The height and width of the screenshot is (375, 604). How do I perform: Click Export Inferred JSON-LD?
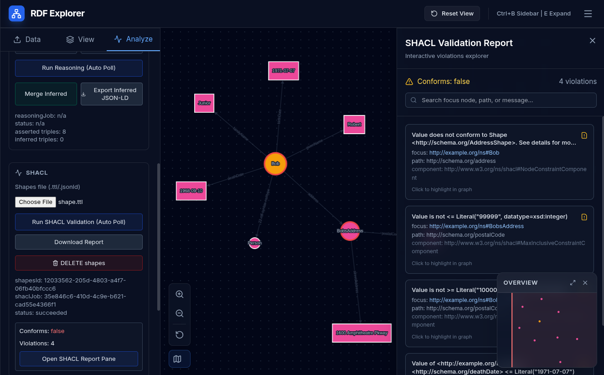pyautogui.click(x=111, y=94)
